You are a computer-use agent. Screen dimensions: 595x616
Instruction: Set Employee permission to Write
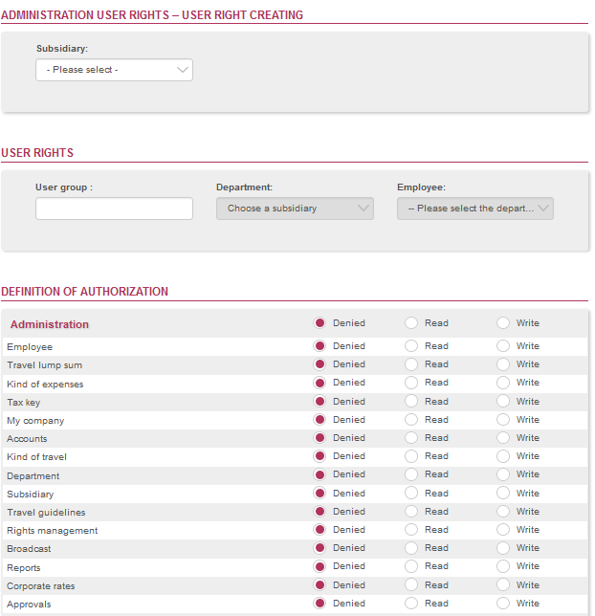pyautogui.click(x=502, y=346)
